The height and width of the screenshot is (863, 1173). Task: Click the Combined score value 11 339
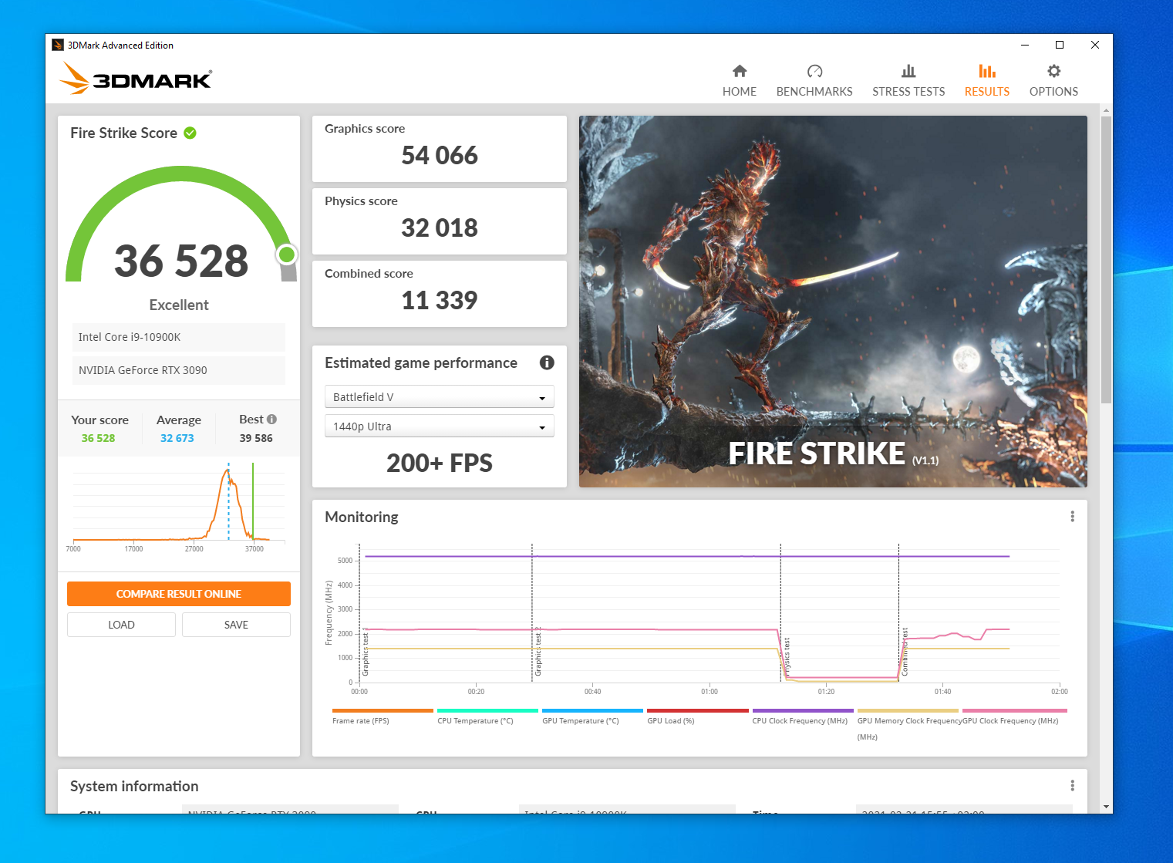click(x=440, y=301)
